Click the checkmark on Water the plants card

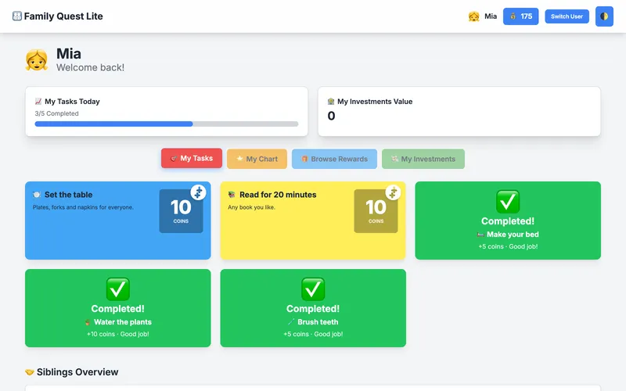[x=118, y=289]
